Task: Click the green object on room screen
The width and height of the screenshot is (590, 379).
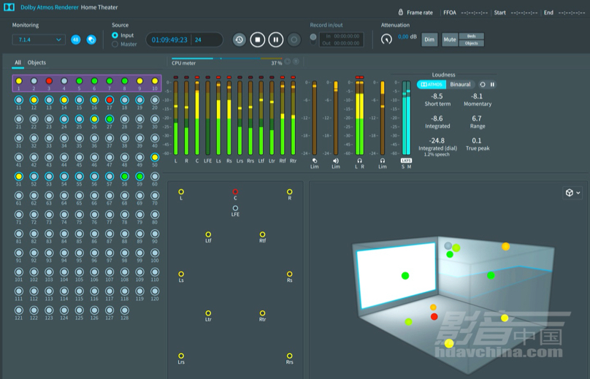Action: [x=405, y=276]
